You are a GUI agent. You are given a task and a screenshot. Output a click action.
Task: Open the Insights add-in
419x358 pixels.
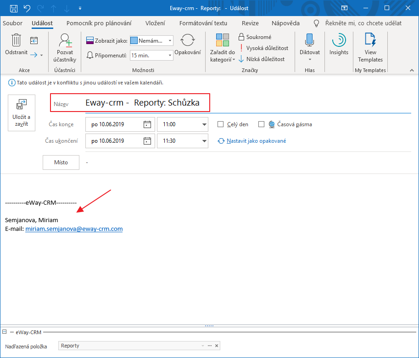[x=339, y=45]
